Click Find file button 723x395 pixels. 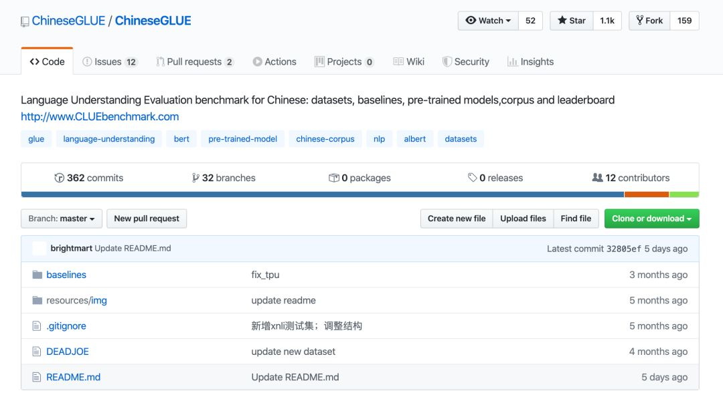click(x=576, y=219)
